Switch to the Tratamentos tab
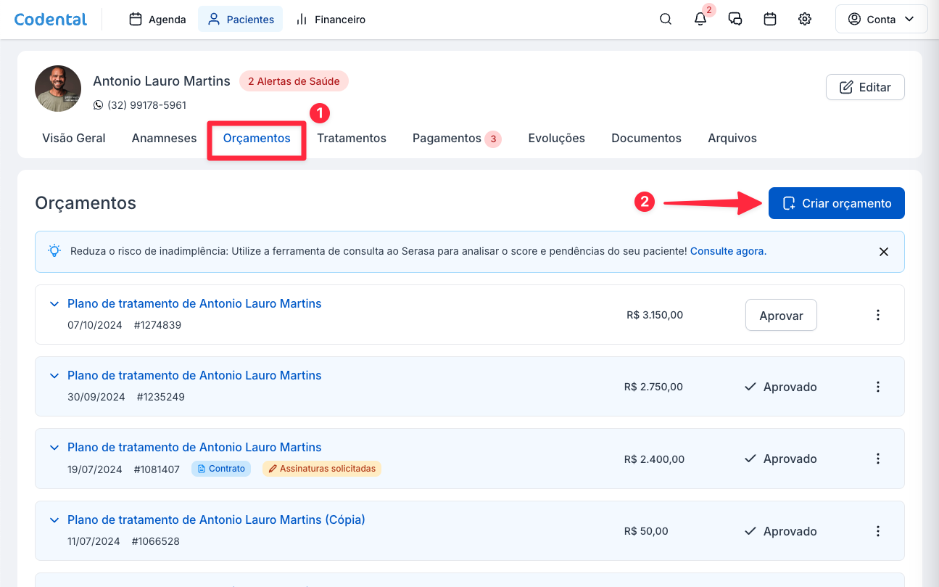 coord(351,138)
